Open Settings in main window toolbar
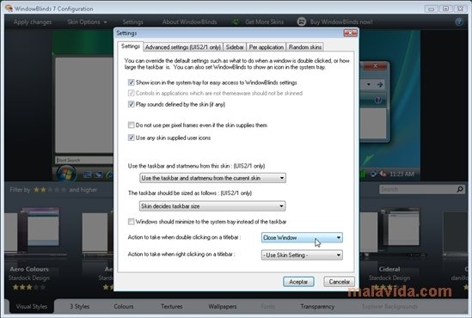The height and width of the screenshot is (318, 472). tap(132, 22)
